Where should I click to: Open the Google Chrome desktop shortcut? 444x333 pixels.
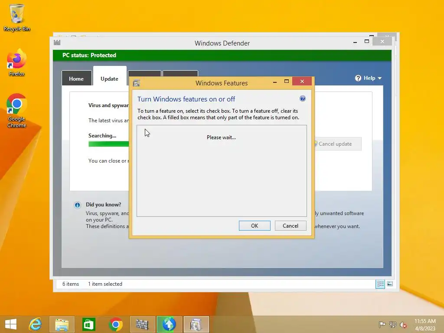17,111
